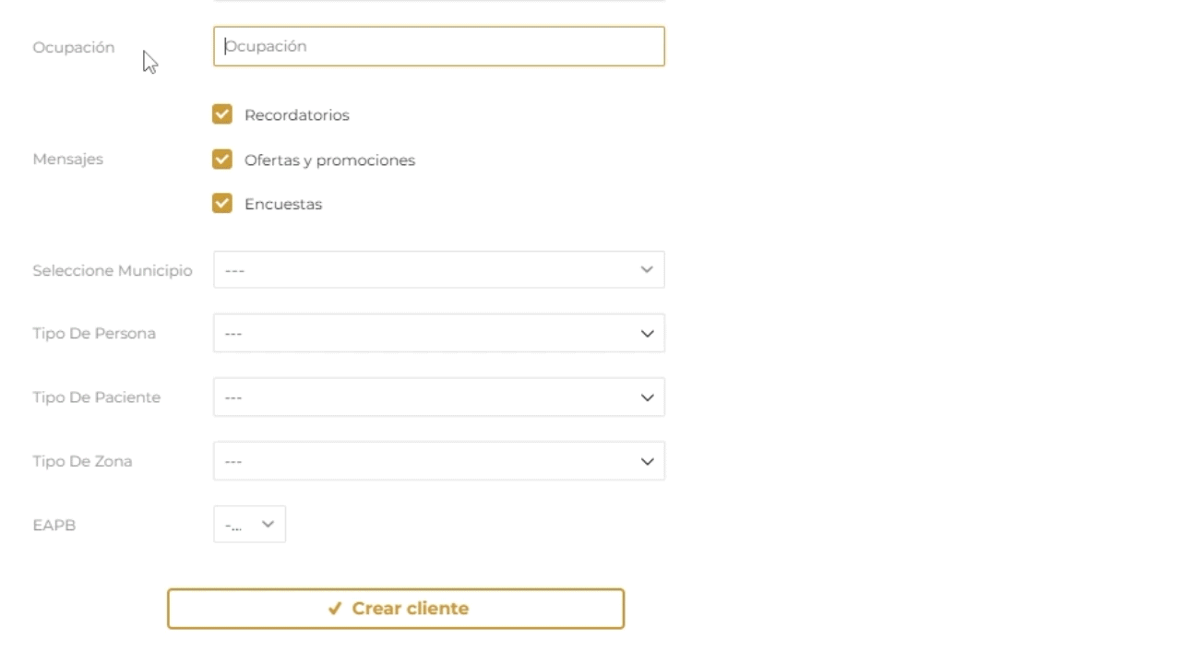Click the chevron arrow in Seleccione Municipio
Image resolution: width=1181 pixels, height=664 pixels.
(x=647, y=269)
